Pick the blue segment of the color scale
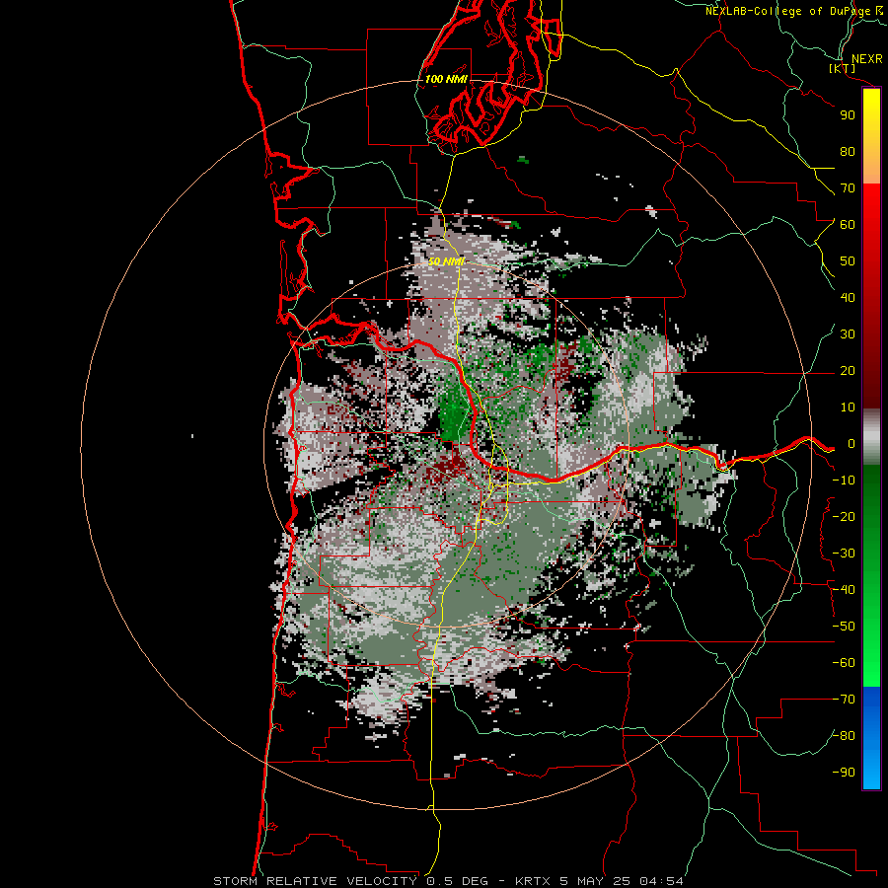 pos(871,737)
